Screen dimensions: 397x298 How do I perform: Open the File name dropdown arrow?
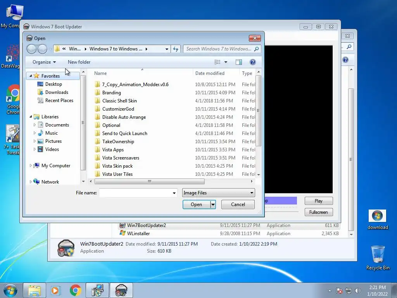(174, 193)
